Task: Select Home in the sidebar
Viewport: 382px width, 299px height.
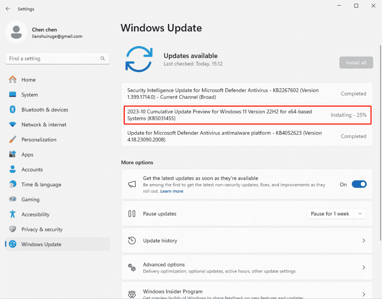Action: (x=28, y=80)
